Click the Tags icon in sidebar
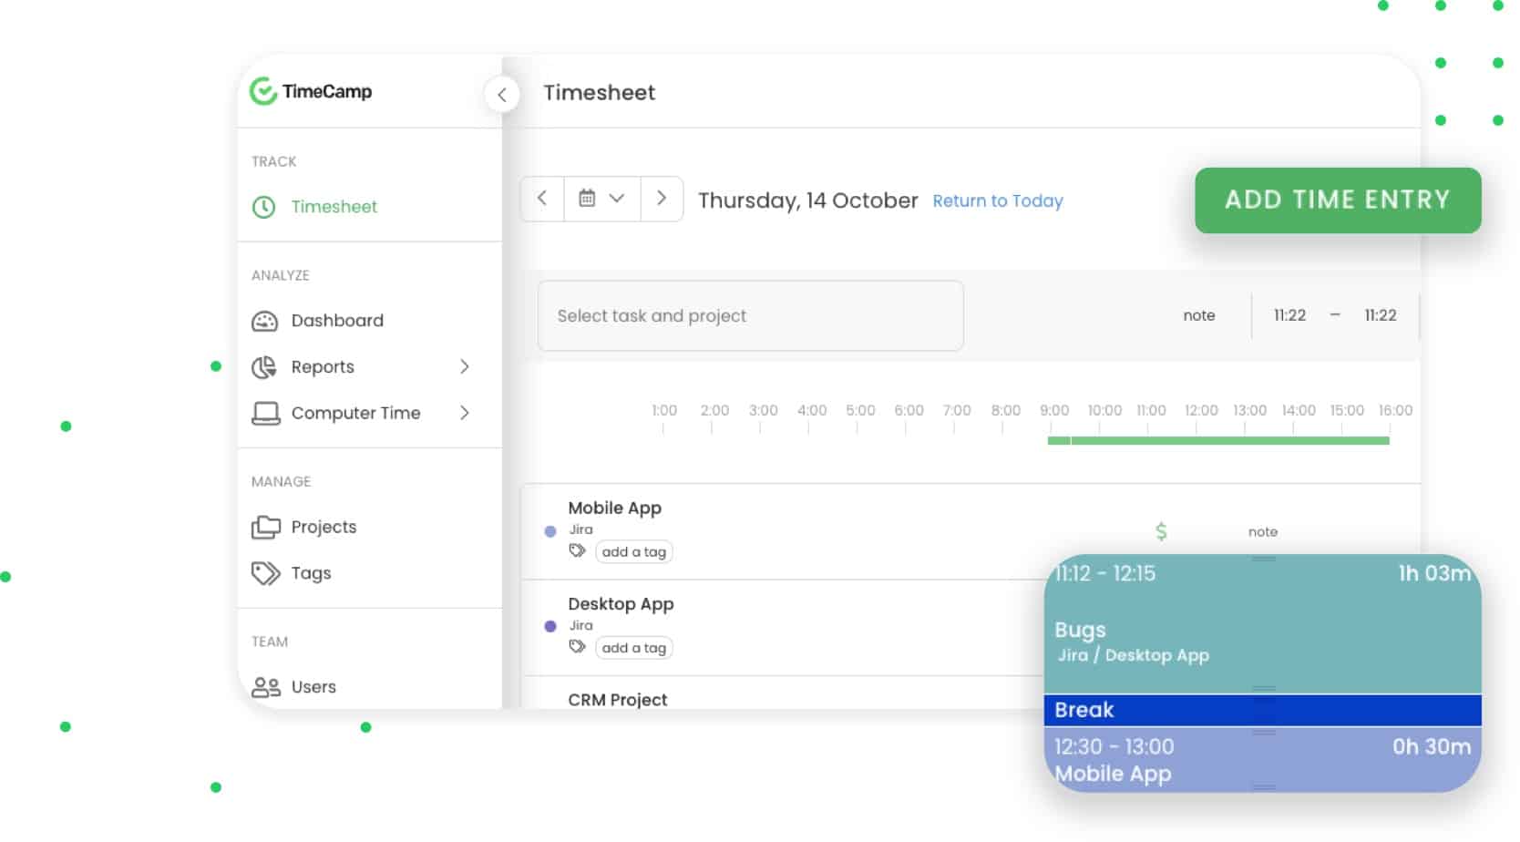The image size is (1520, 842). (x=265, y=573)
